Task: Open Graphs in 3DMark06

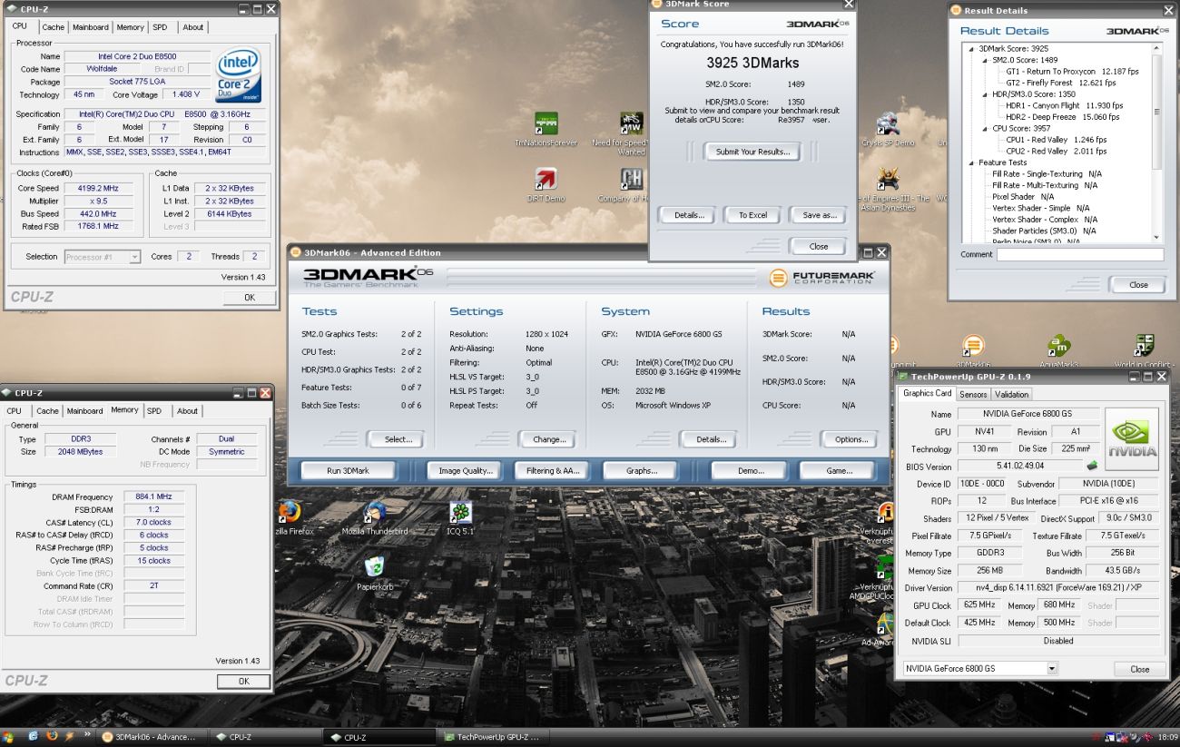Action: (642, 470)
